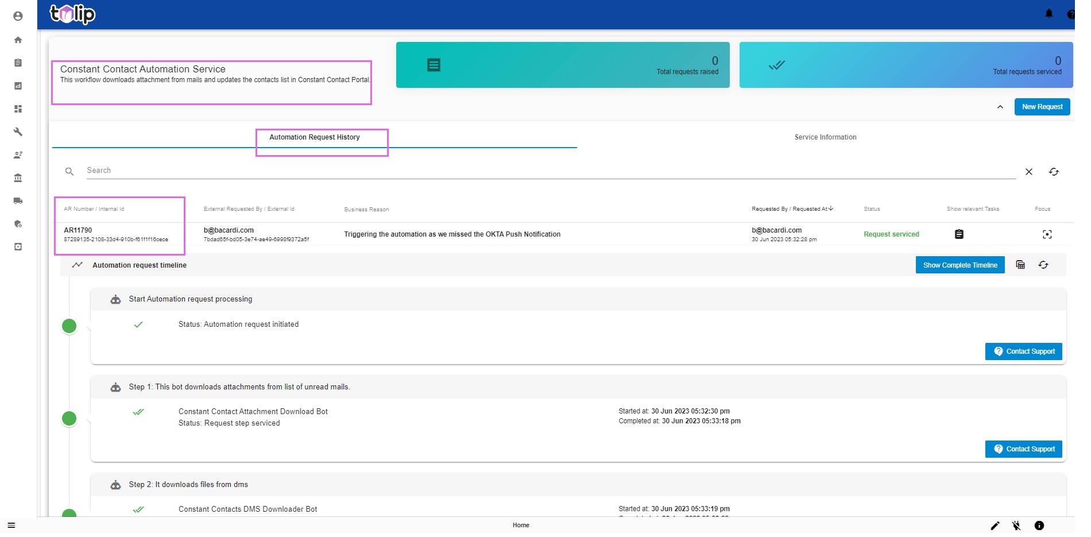Open the bar chart reports sidebar icon

point(18,86)
